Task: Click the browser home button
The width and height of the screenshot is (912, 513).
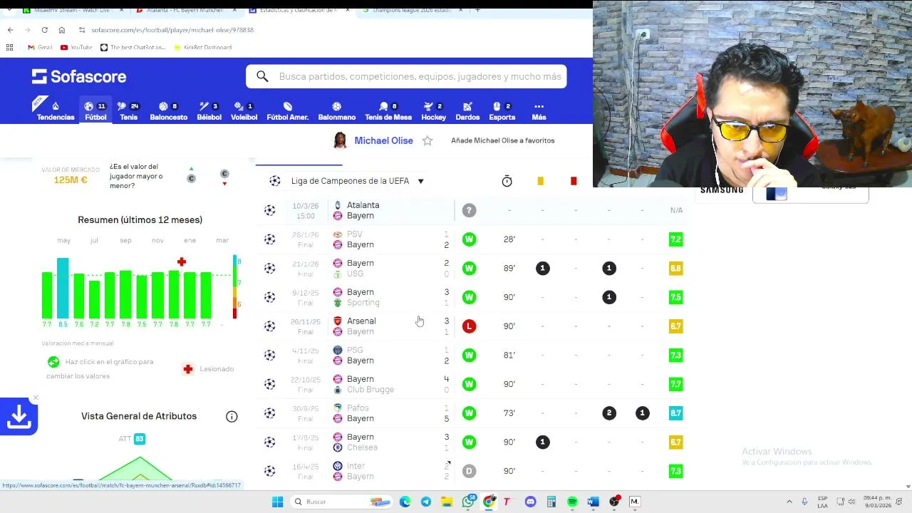Action: (x=61, y=30)
